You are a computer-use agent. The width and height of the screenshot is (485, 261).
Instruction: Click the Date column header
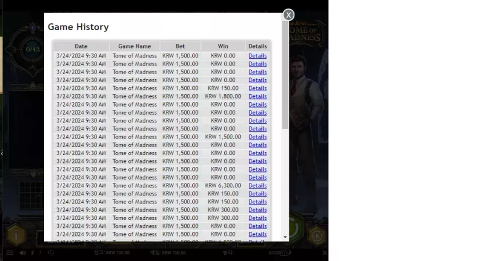pyautogui.click(x=81, y=46)
